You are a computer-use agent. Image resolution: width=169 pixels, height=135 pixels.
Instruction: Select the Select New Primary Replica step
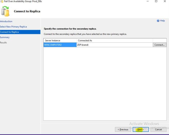pos(13,27)
